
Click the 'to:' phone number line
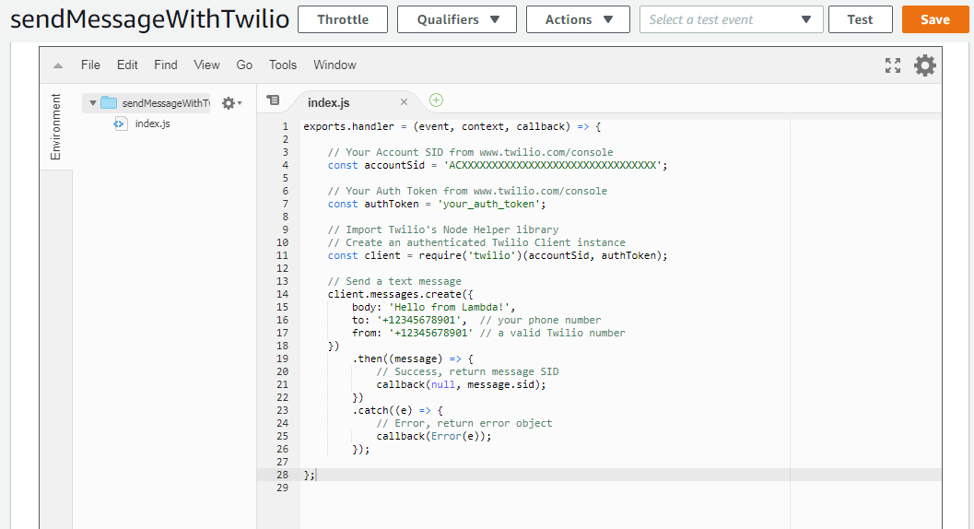pyautogui.click(x=476, y=320)
